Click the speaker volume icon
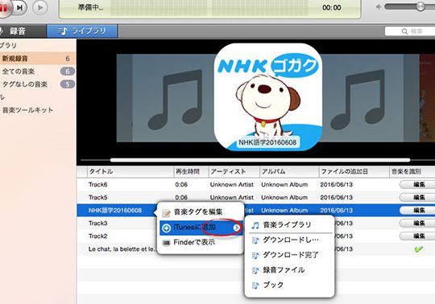This screenshot has width=435, height=304. click(379, 7)
